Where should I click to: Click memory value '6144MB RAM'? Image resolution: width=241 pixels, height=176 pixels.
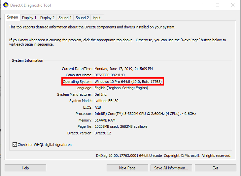105,120
